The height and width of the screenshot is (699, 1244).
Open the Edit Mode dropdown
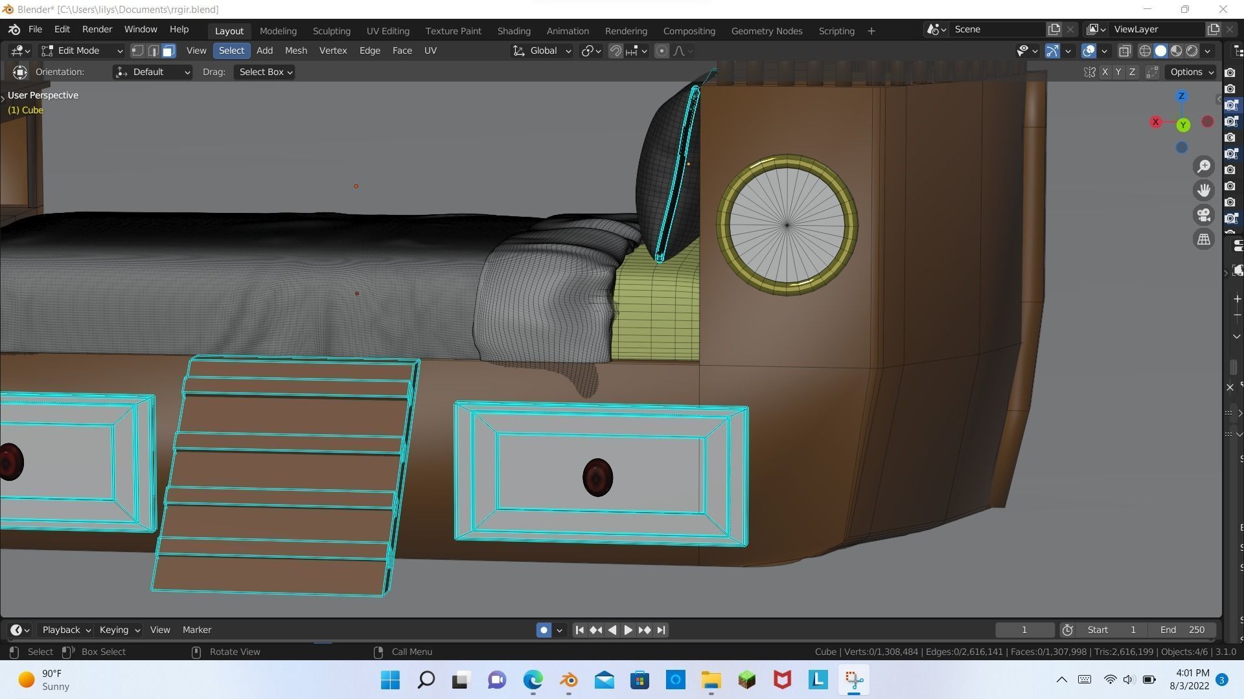coord(81,50)
